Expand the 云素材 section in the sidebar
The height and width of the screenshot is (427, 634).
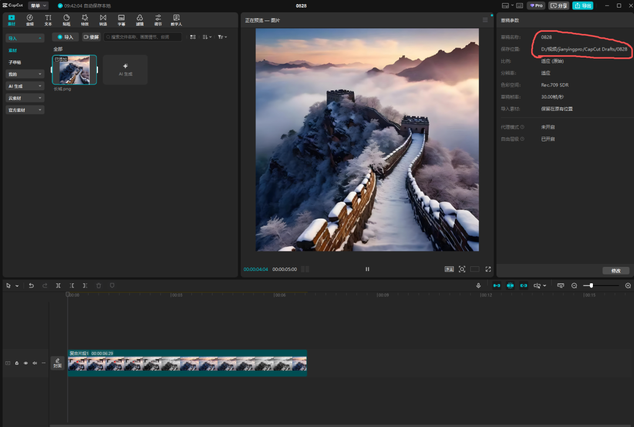[25, 98]
